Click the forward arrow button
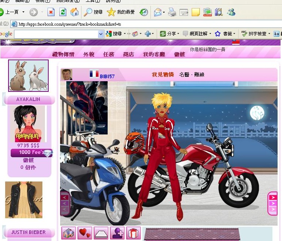 click(x=34, y=12)
